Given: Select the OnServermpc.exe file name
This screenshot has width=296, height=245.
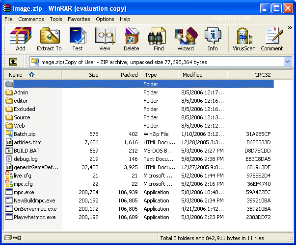Looking at the screenshot, I should click(35, 209).
